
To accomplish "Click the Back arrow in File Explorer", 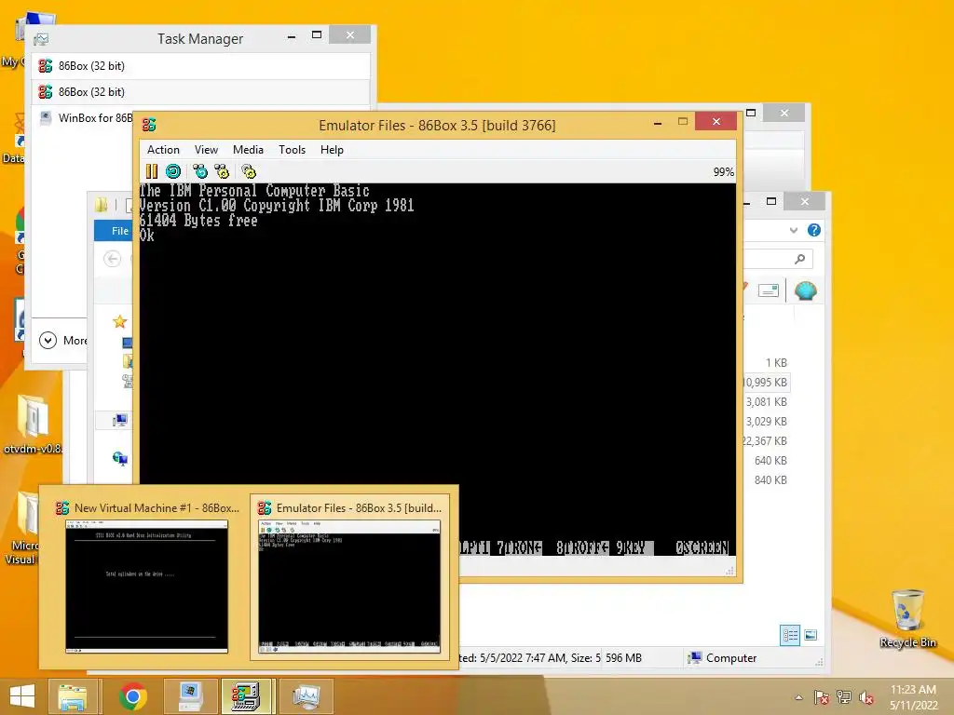I will [x=112, y=259].
